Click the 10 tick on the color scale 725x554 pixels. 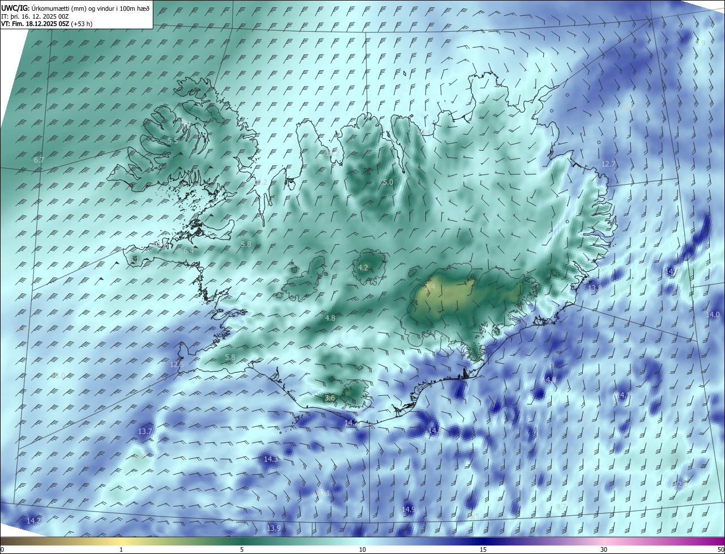pyautogui.click(x=362, y=549)
